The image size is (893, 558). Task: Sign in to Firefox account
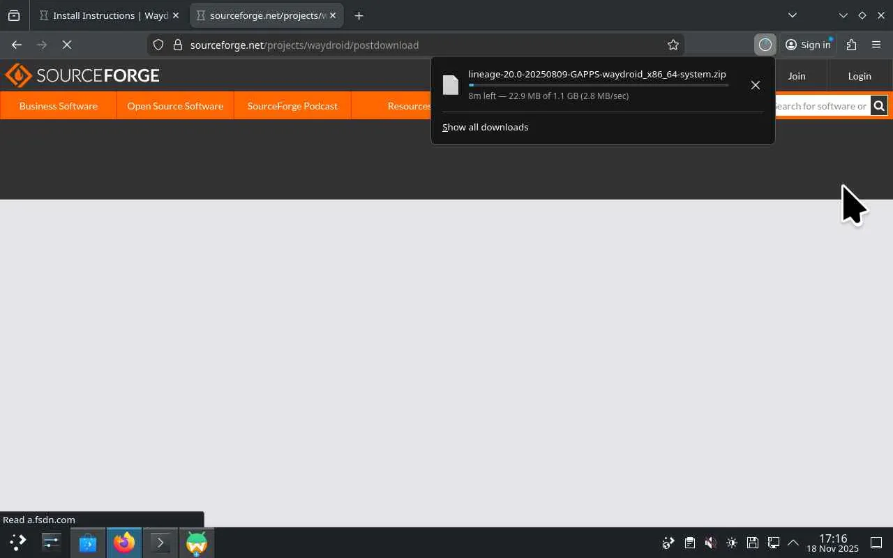pyautogui.click(x=808, y=45)
